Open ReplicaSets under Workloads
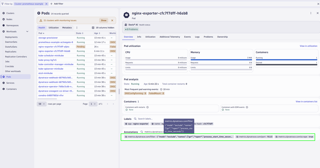The height and width of the screenshot is (168, 320). click(11, 52)
